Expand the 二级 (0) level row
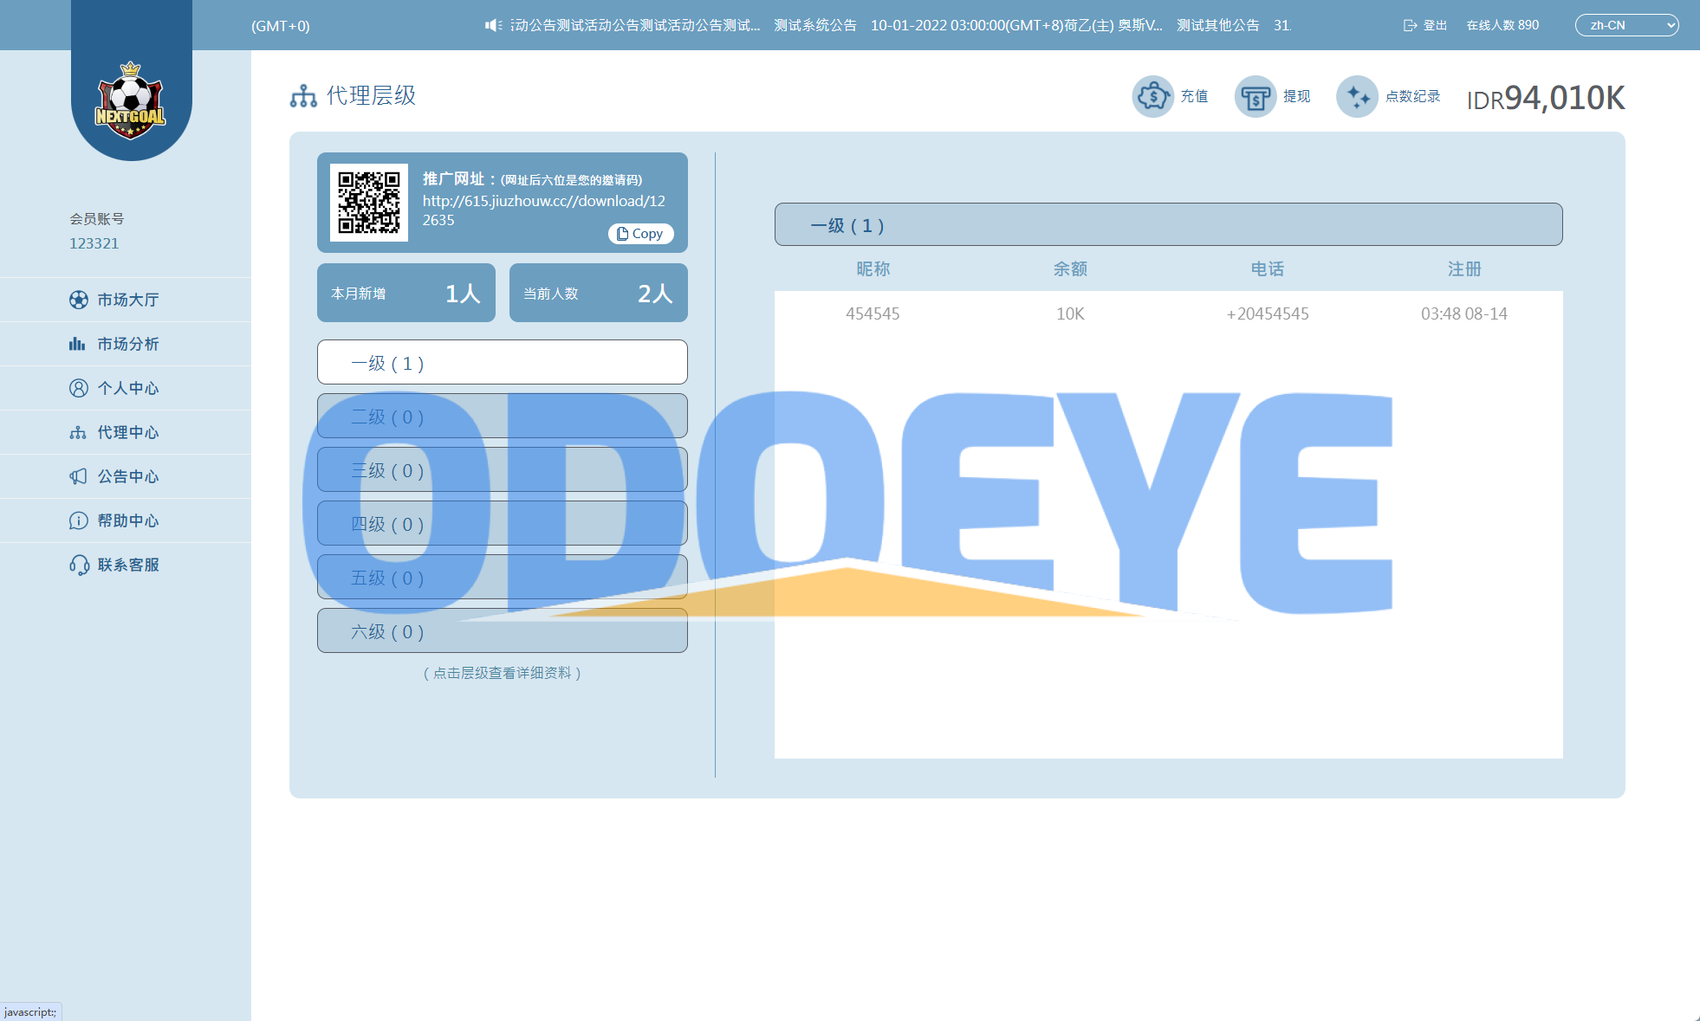The height and width of the screenshot is (1021, 1700). [502, 417]
